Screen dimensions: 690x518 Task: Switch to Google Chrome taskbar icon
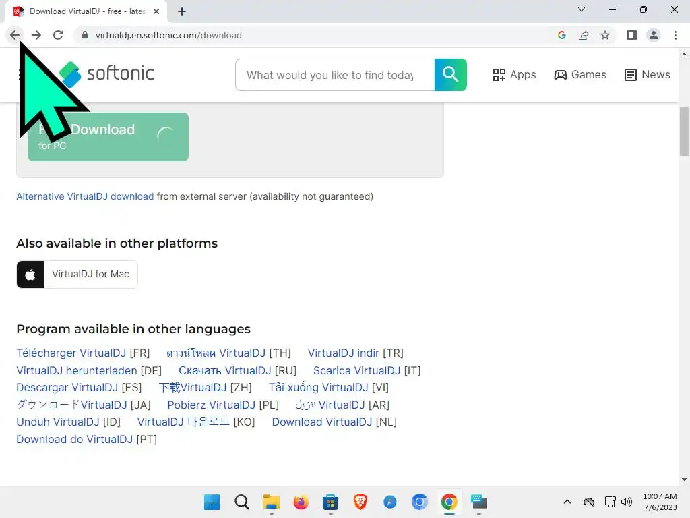coord(449,502)
